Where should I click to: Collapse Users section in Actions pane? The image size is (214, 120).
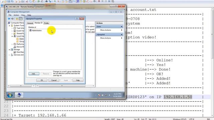coord(121,27)
